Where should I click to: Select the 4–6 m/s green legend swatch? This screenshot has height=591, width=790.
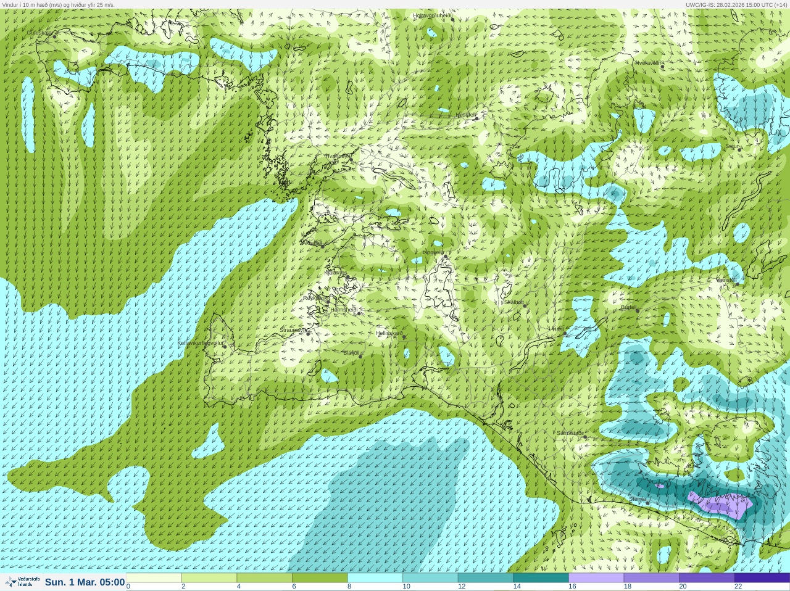(264, 578)
